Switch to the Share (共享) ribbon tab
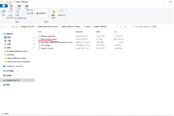Image resolution: width=174 pixels, height=116 pixels. point(19,6)
